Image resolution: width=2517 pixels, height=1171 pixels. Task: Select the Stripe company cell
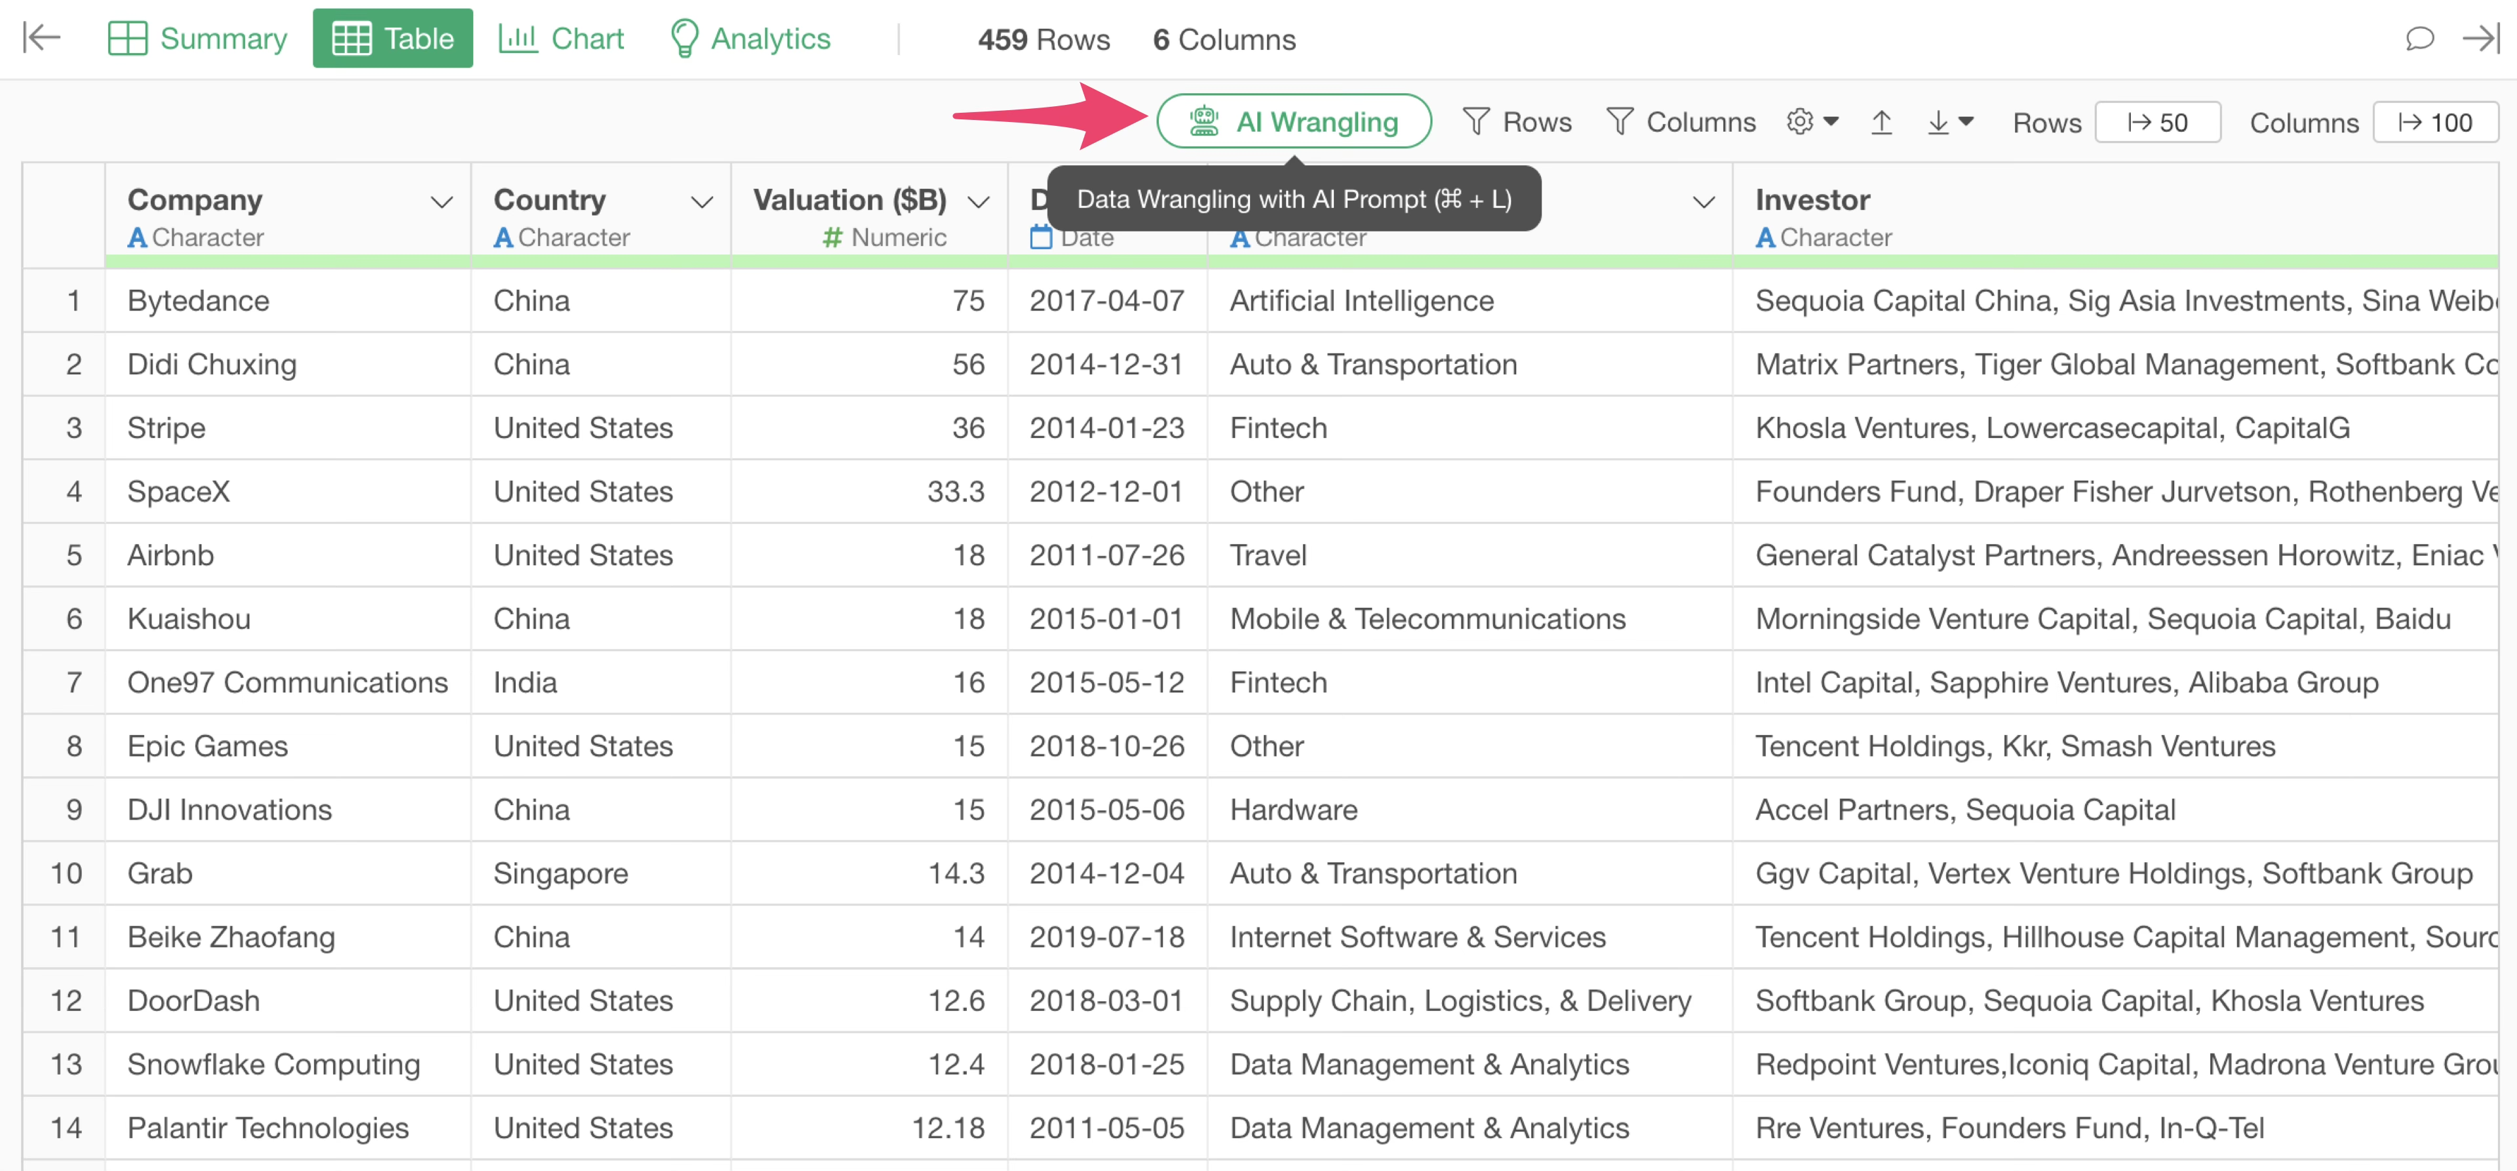288,427
